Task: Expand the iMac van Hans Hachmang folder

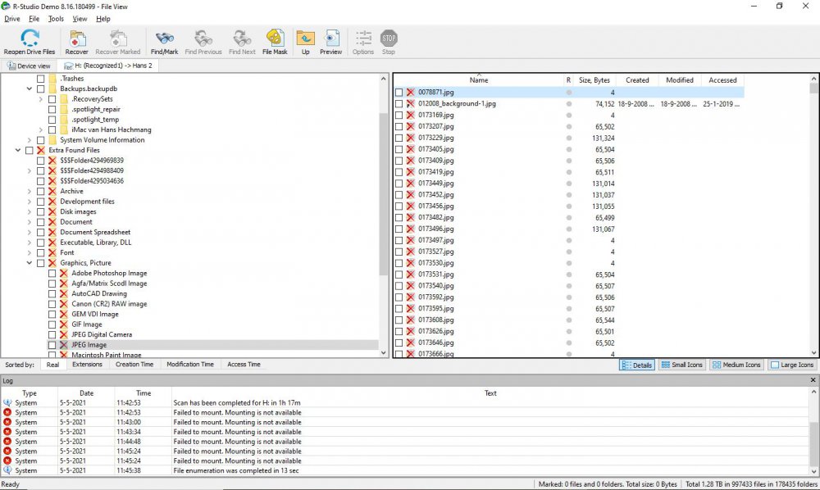Action: (x=41, y=130)
